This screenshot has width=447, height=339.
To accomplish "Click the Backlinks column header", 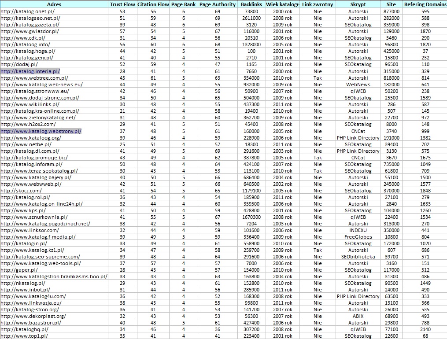I will (x=251, y=4).
